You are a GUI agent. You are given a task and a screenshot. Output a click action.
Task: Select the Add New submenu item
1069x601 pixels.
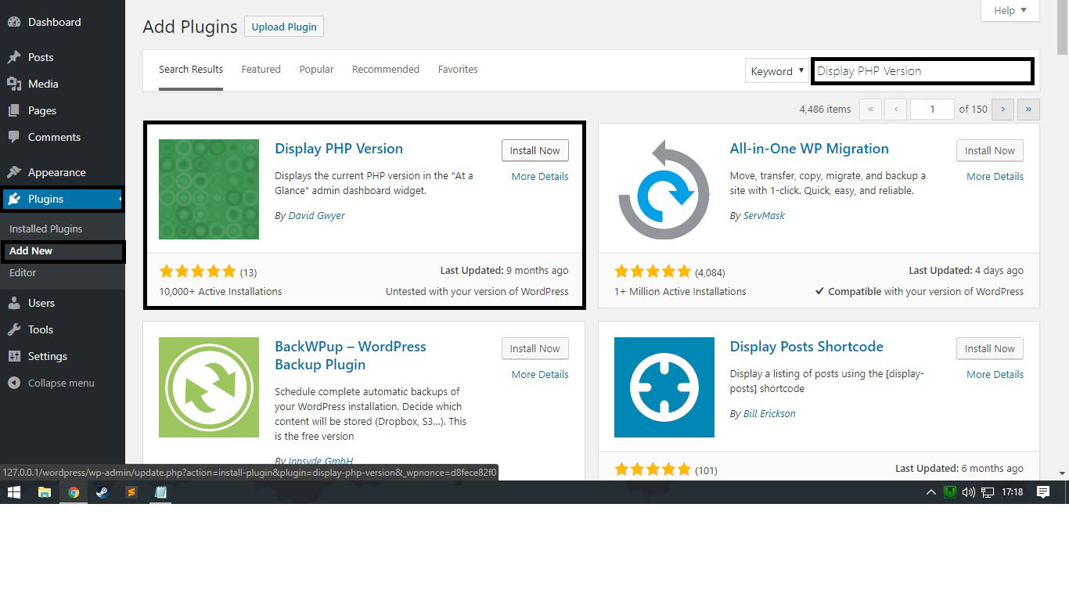pos(31,250)
